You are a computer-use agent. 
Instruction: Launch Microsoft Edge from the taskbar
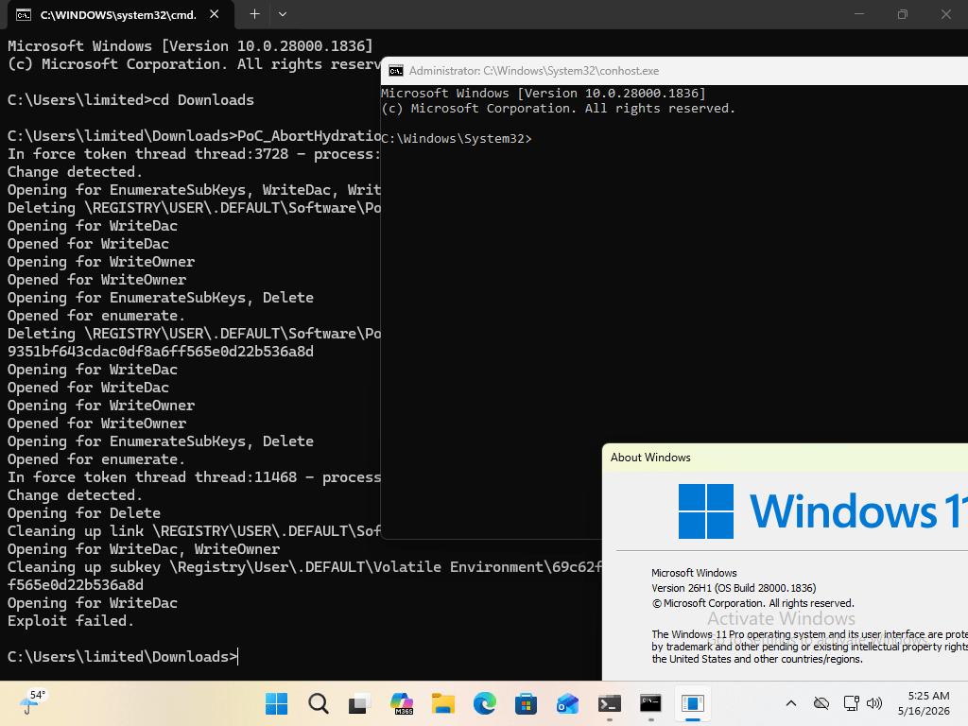pyautogui.click(x=485, y=703)
